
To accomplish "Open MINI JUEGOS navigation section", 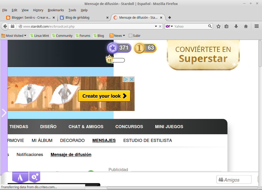I will click(169, 127).
